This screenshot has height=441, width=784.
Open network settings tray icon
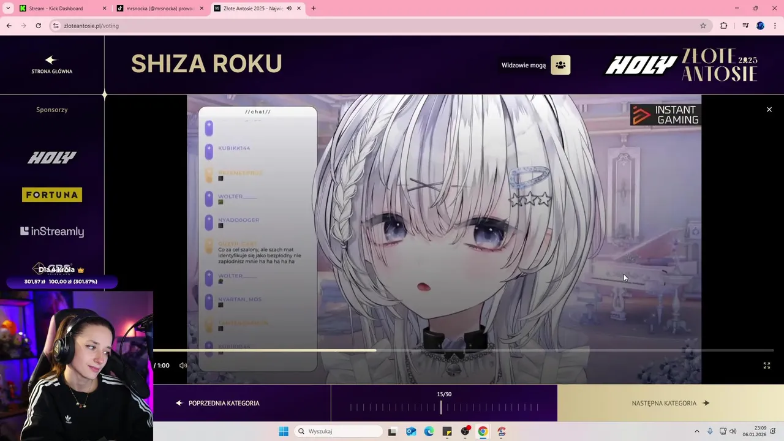coord(723,431)
